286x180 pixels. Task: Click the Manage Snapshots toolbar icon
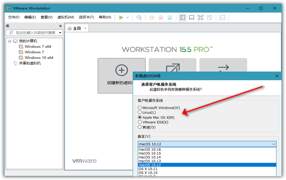tap(169, 17)
